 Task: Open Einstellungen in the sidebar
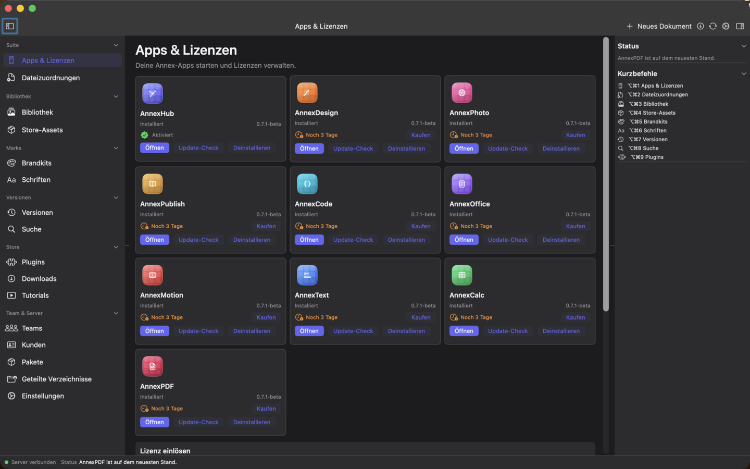pos(63,396)
